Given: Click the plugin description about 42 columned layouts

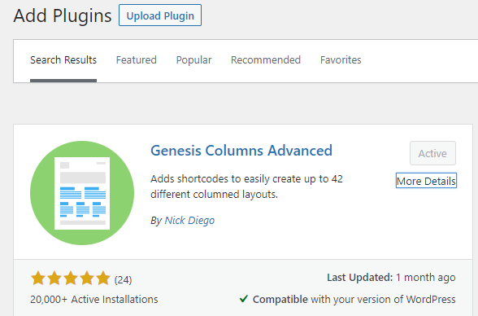Looking at the screenshot, I should tap(246, 187).
